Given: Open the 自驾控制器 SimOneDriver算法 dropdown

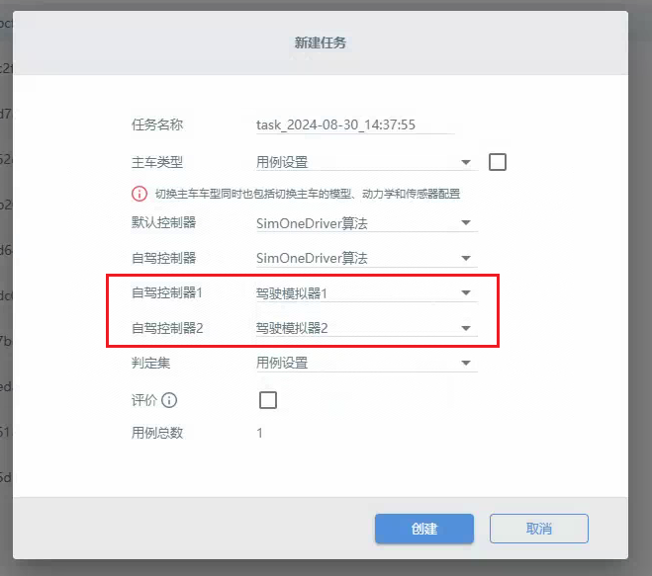Looking at the screenshot, I should point(365,258).
